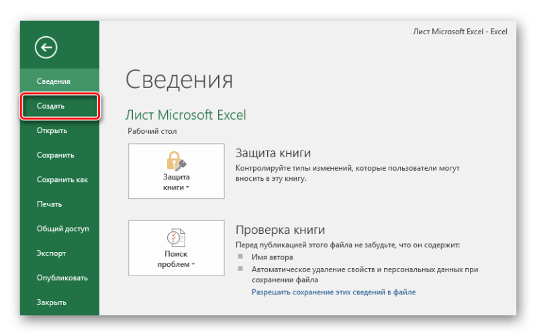Click the back arrow circle icon
The image size is (537, 336).
46,47
